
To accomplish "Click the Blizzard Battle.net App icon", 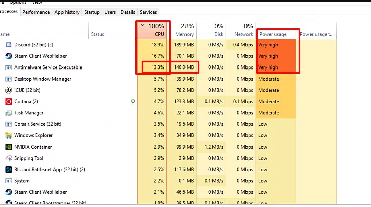I will (8, 170).
